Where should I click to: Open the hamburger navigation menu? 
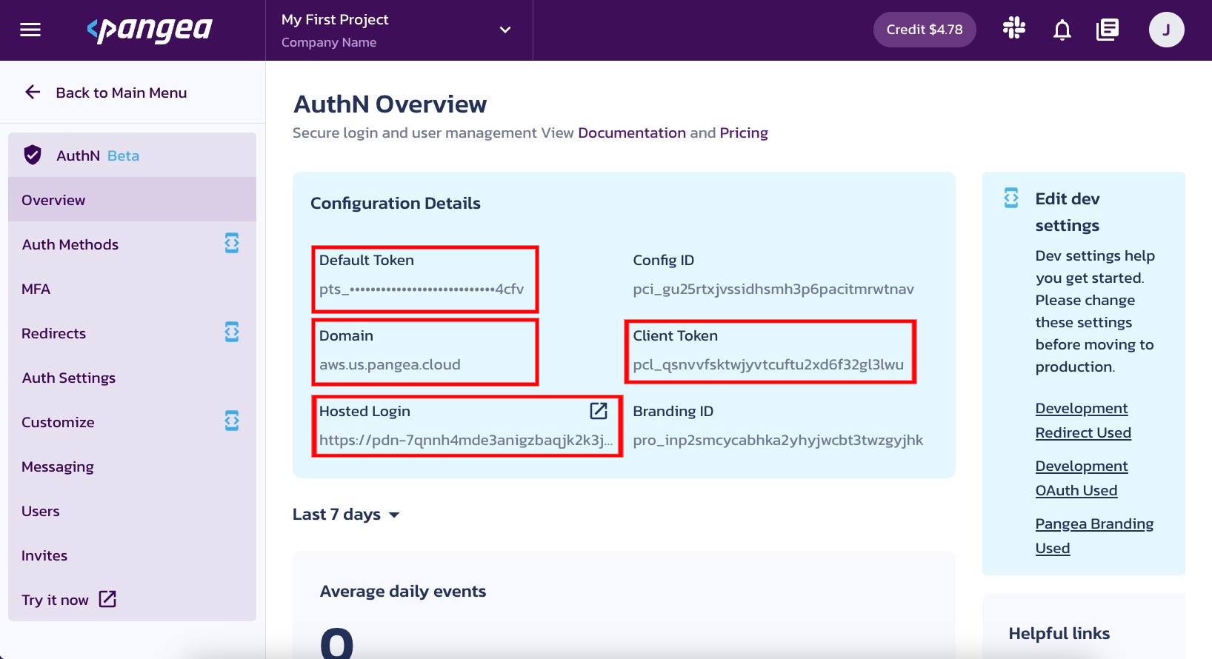coord(30,30)
